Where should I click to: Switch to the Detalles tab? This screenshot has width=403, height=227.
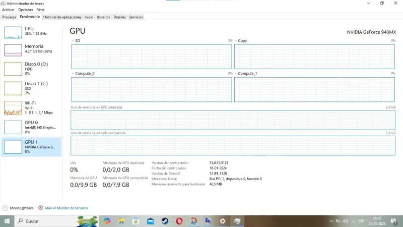coord(119,17)
